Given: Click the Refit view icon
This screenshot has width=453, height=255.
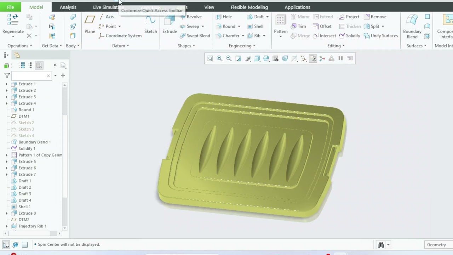Looking at the screenshot, I should [210, 58].
